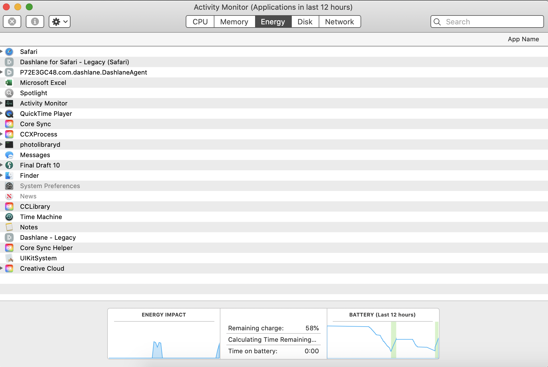
Task: Expand the photolibraryd row
Action: (x=1, y=144)
